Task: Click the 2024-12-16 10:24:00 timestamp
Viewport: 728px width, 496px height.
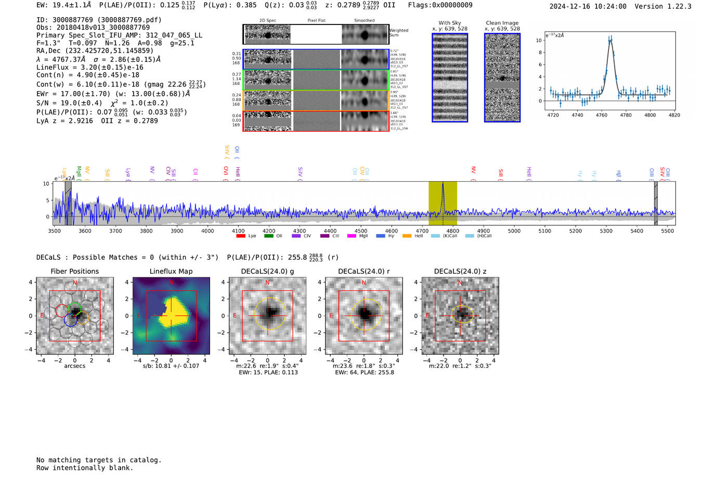Action: pyautogui.click(x=588, y=6)
